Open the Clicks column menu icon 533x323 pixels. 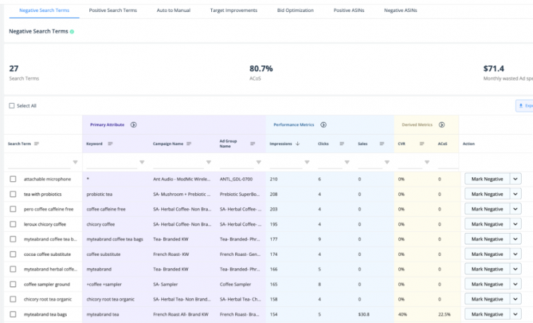[x=342, y=143]
